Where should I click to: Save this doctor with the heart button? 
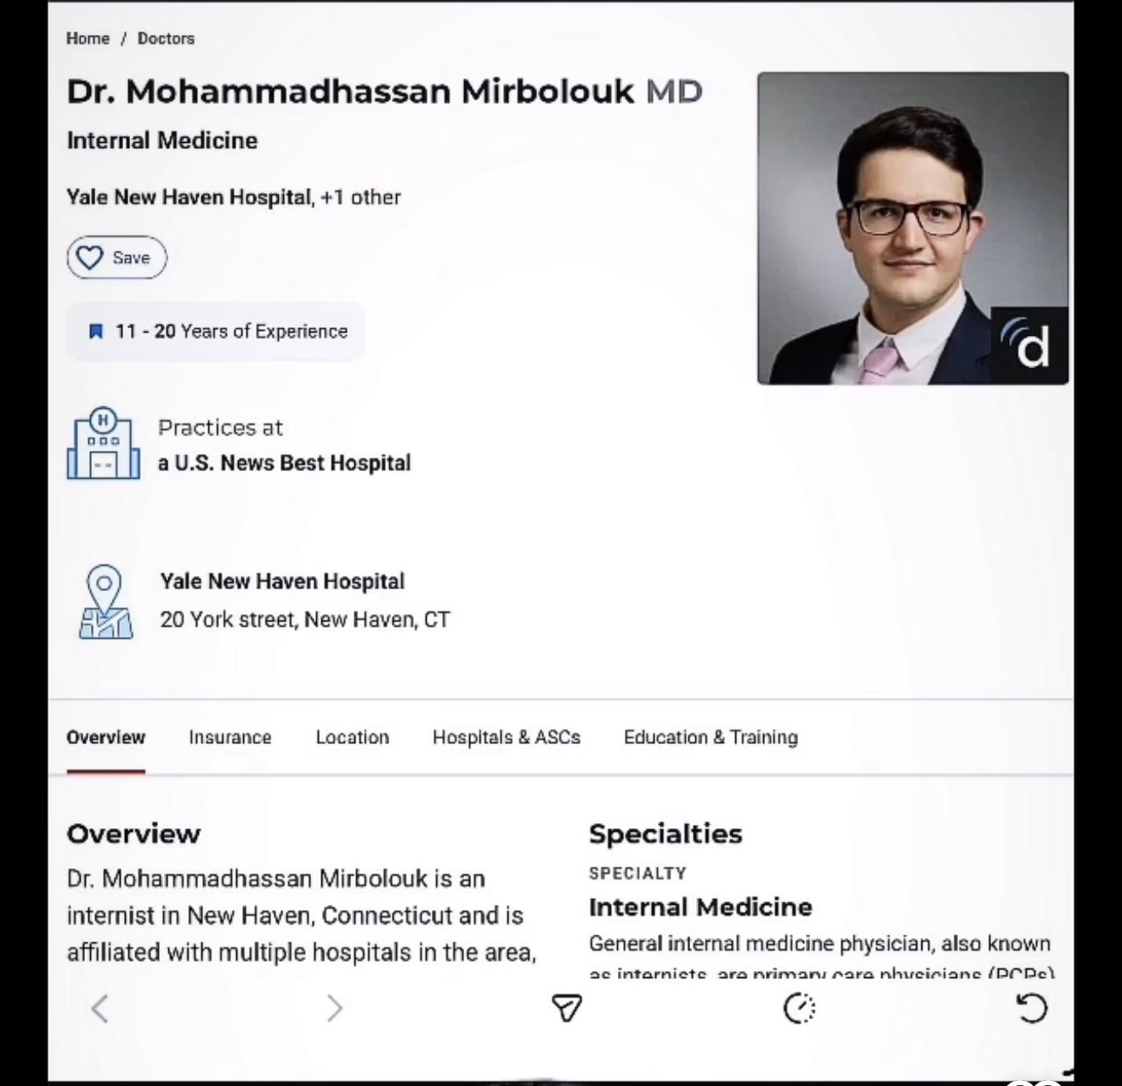point(117,258)
